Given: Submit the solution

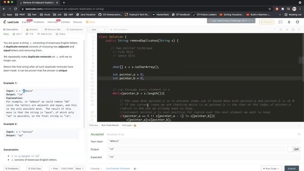Looking at the screenshot, I should click(x=292, y=169).
